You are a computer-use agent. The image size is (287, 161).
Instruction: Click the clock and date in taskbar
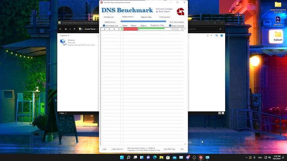click(277, 157)
